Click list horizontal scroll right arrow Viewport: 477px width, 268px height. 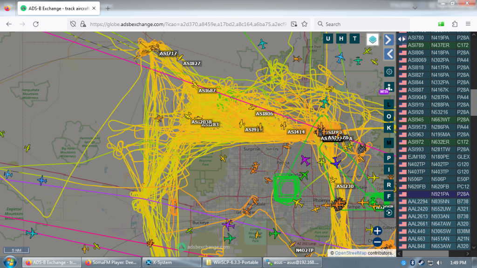[x=468, y=254]
